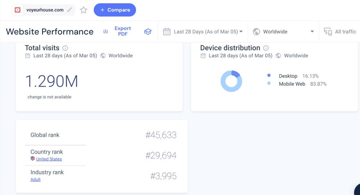This screenshot has width=360, height=195.
Task: Click the devices icon beside All traffic
Action: click(x=328, y=32)
